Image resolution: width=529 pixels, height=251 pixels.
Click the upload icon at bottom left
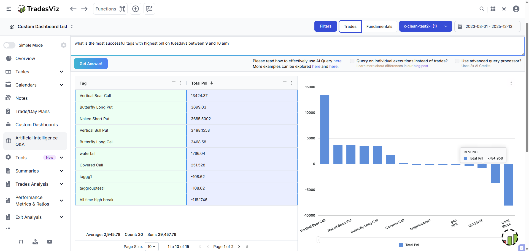click(35, 242)
